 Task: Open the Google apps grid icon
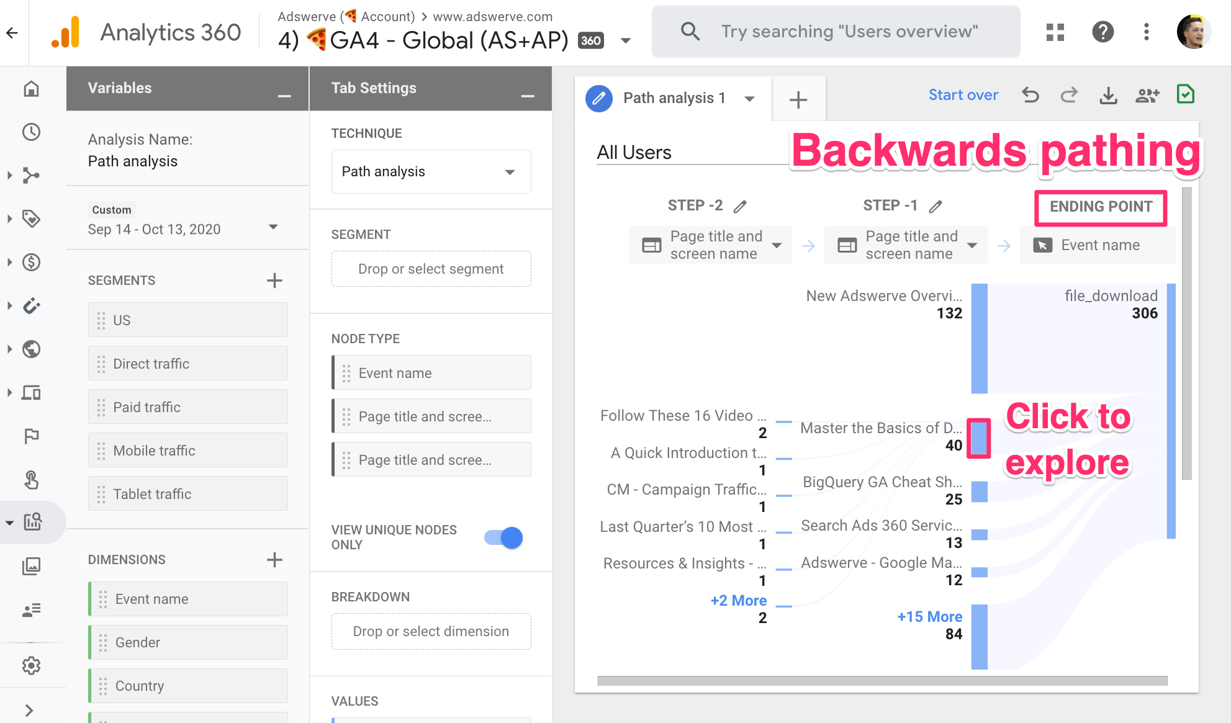1055,32
